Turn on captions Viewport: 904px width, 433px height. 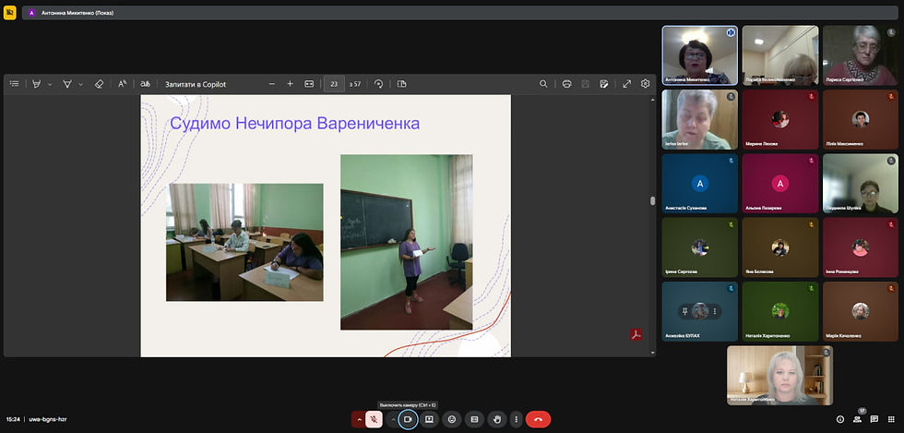474,419
